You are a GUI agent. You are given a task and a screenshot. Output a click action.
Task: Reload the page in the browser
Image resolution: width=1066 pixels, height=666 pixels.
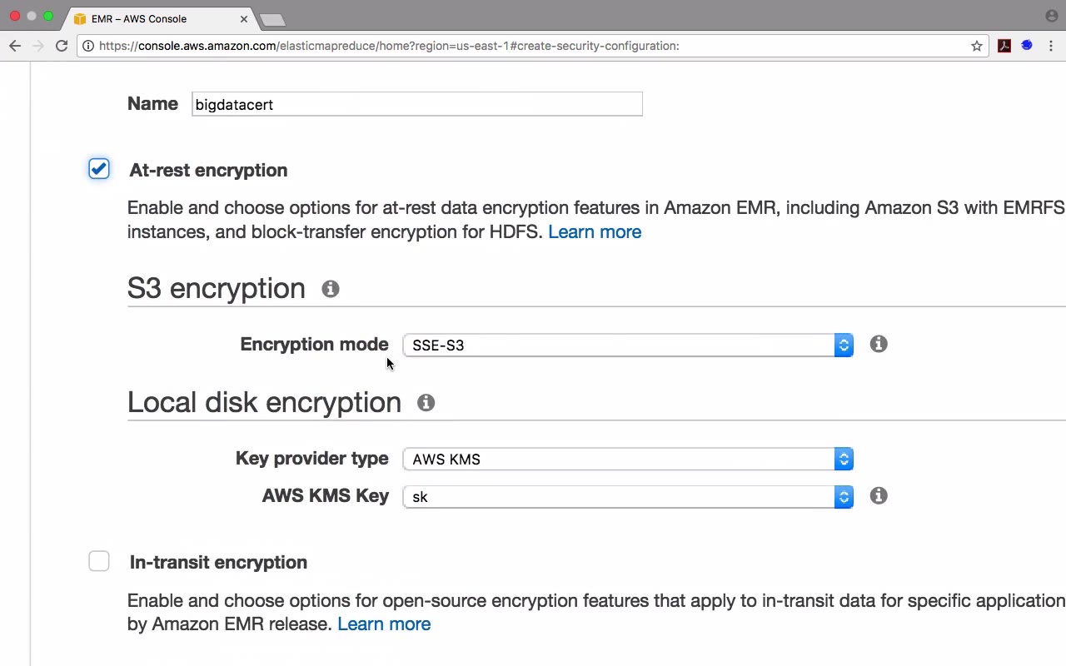point(62,46)
